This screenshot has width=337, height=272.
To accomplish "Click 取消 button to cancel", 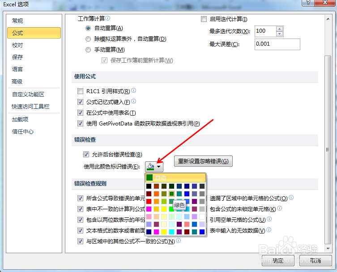I will coord(316,261).
